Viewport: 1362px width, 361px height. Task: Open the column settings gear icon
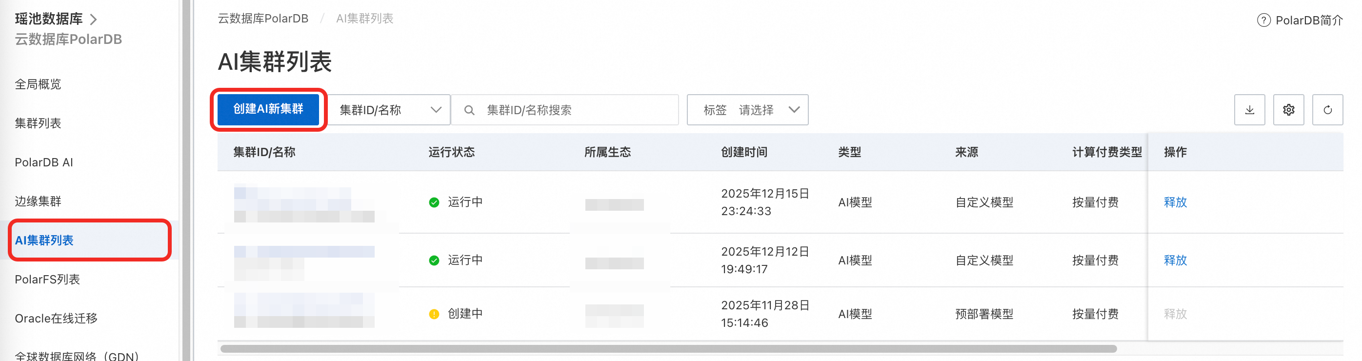click(x=1288, y=110)
